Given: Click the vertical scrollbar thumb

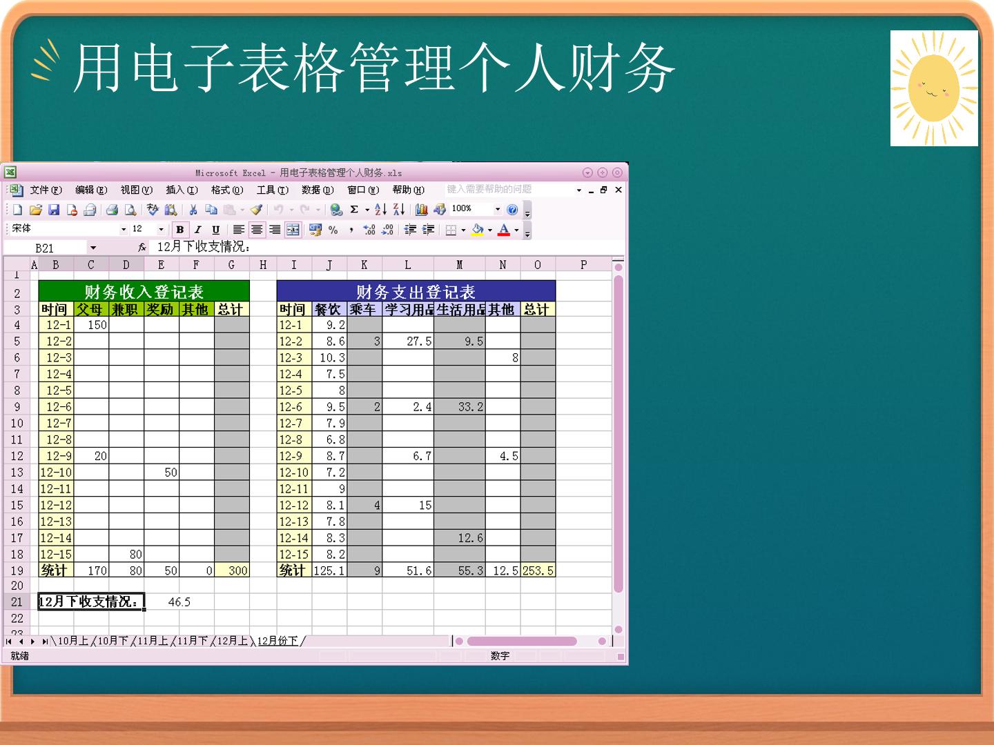Looking at the screenshot, I should click(618, 434).
